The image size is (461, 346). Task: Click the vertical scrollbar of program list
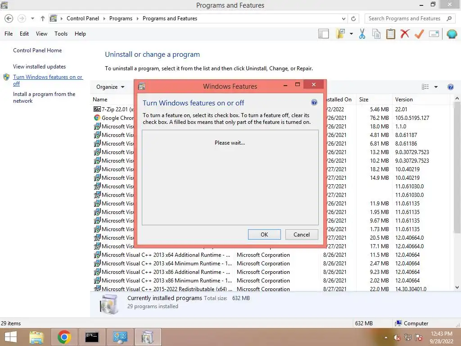457,168
